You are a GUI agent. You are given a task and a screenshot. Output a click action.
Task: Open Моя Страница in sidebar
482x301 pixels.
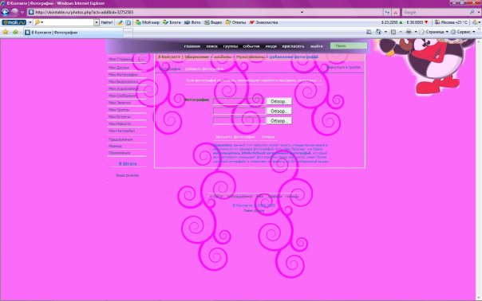120,59
